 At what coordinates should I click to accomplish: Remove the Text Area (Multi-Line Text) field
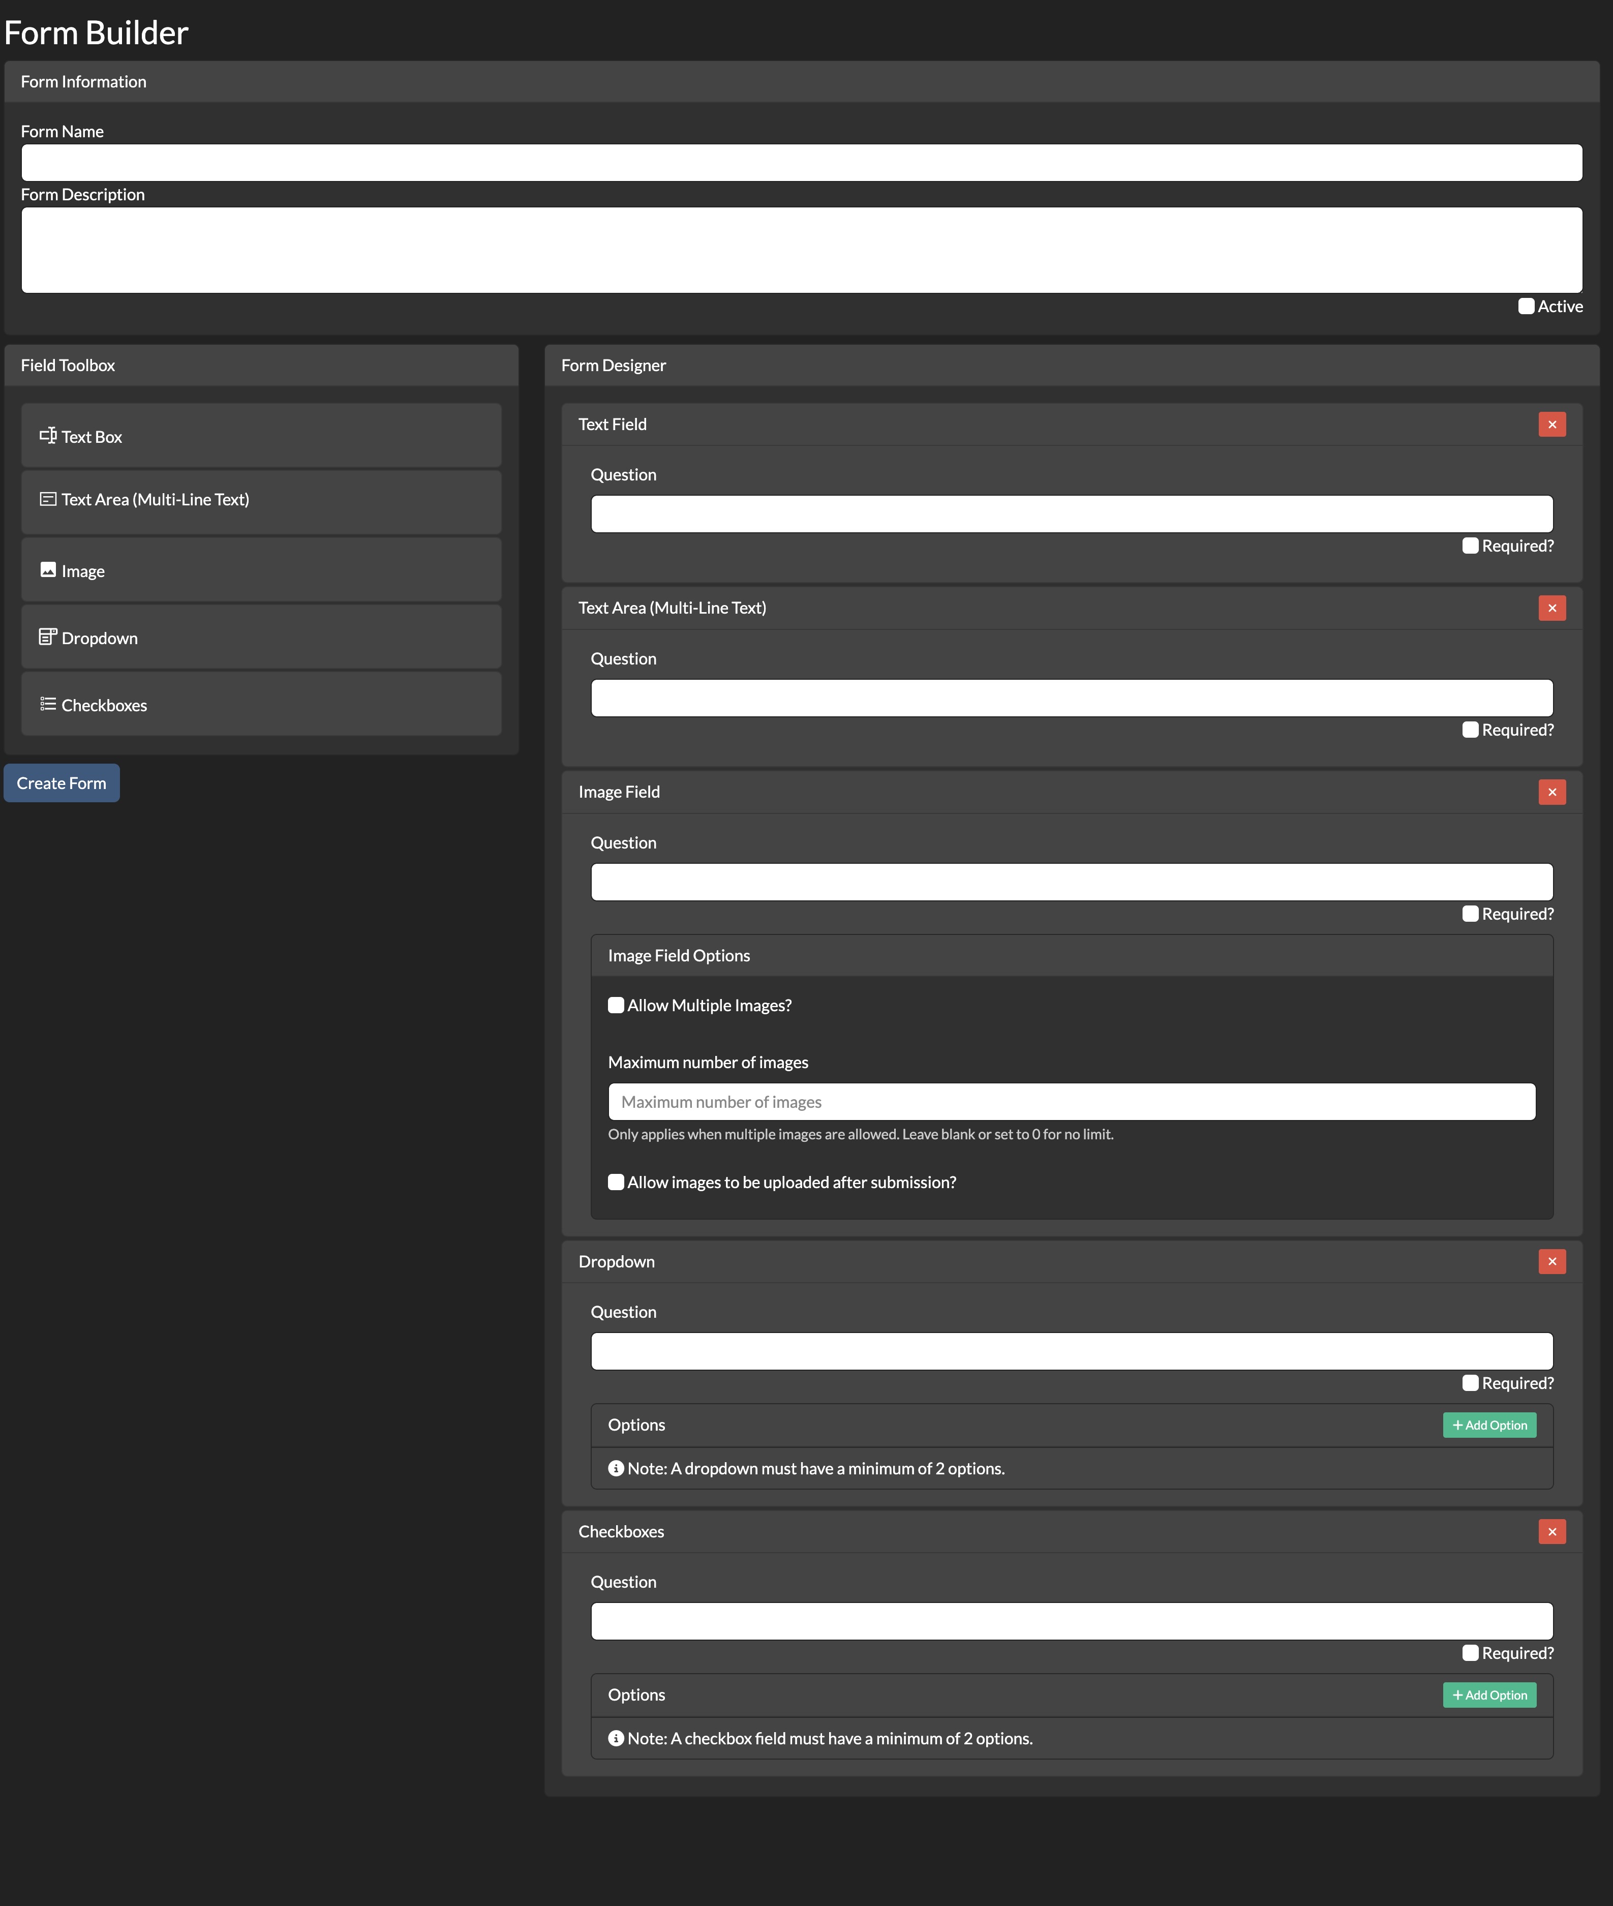(1551, 608)
